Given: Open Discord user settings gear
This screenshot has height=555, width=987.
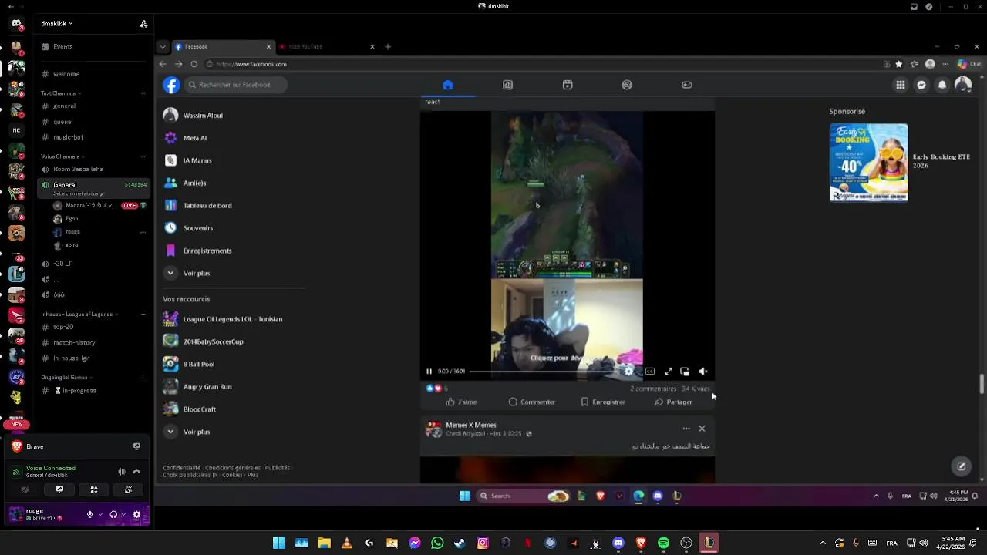Looking at the screenshot, I should 136,514.
